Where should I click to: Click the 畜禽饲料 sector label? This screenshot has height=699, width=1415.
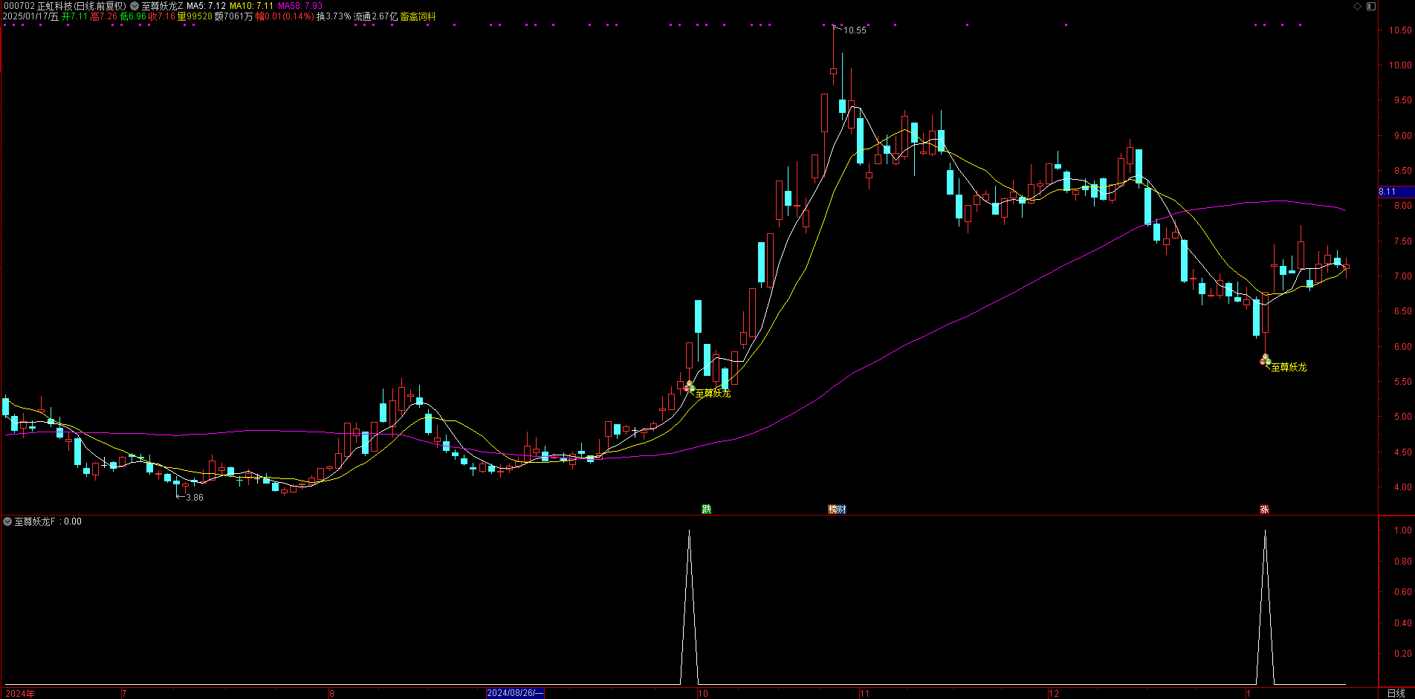tap(418, 16)
